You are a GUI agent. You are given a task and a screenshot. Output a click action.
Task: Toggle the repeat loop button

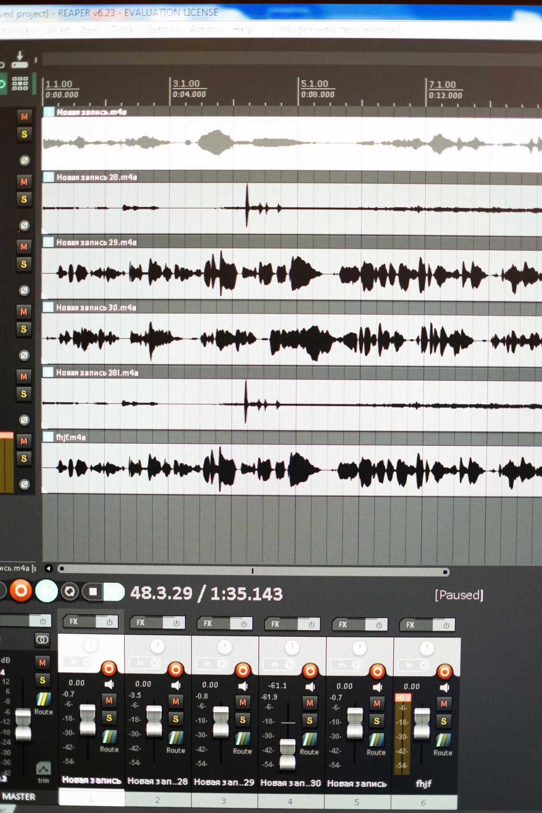(x=70, y=591)
